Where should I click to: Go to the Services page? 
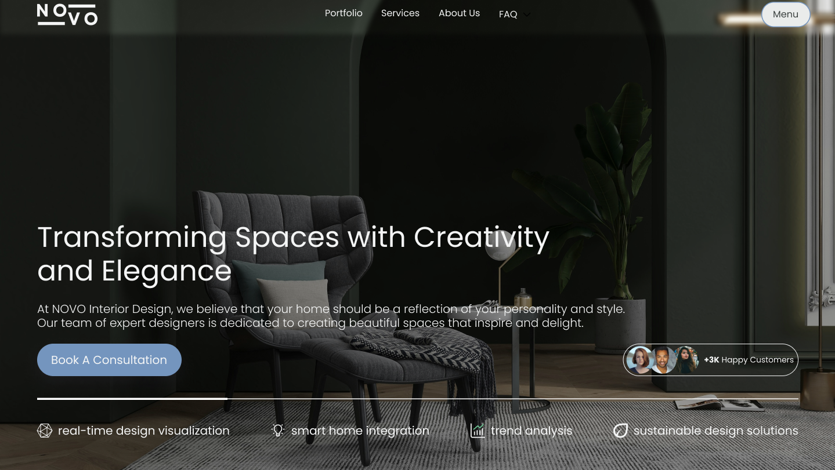tap(400, 13)
